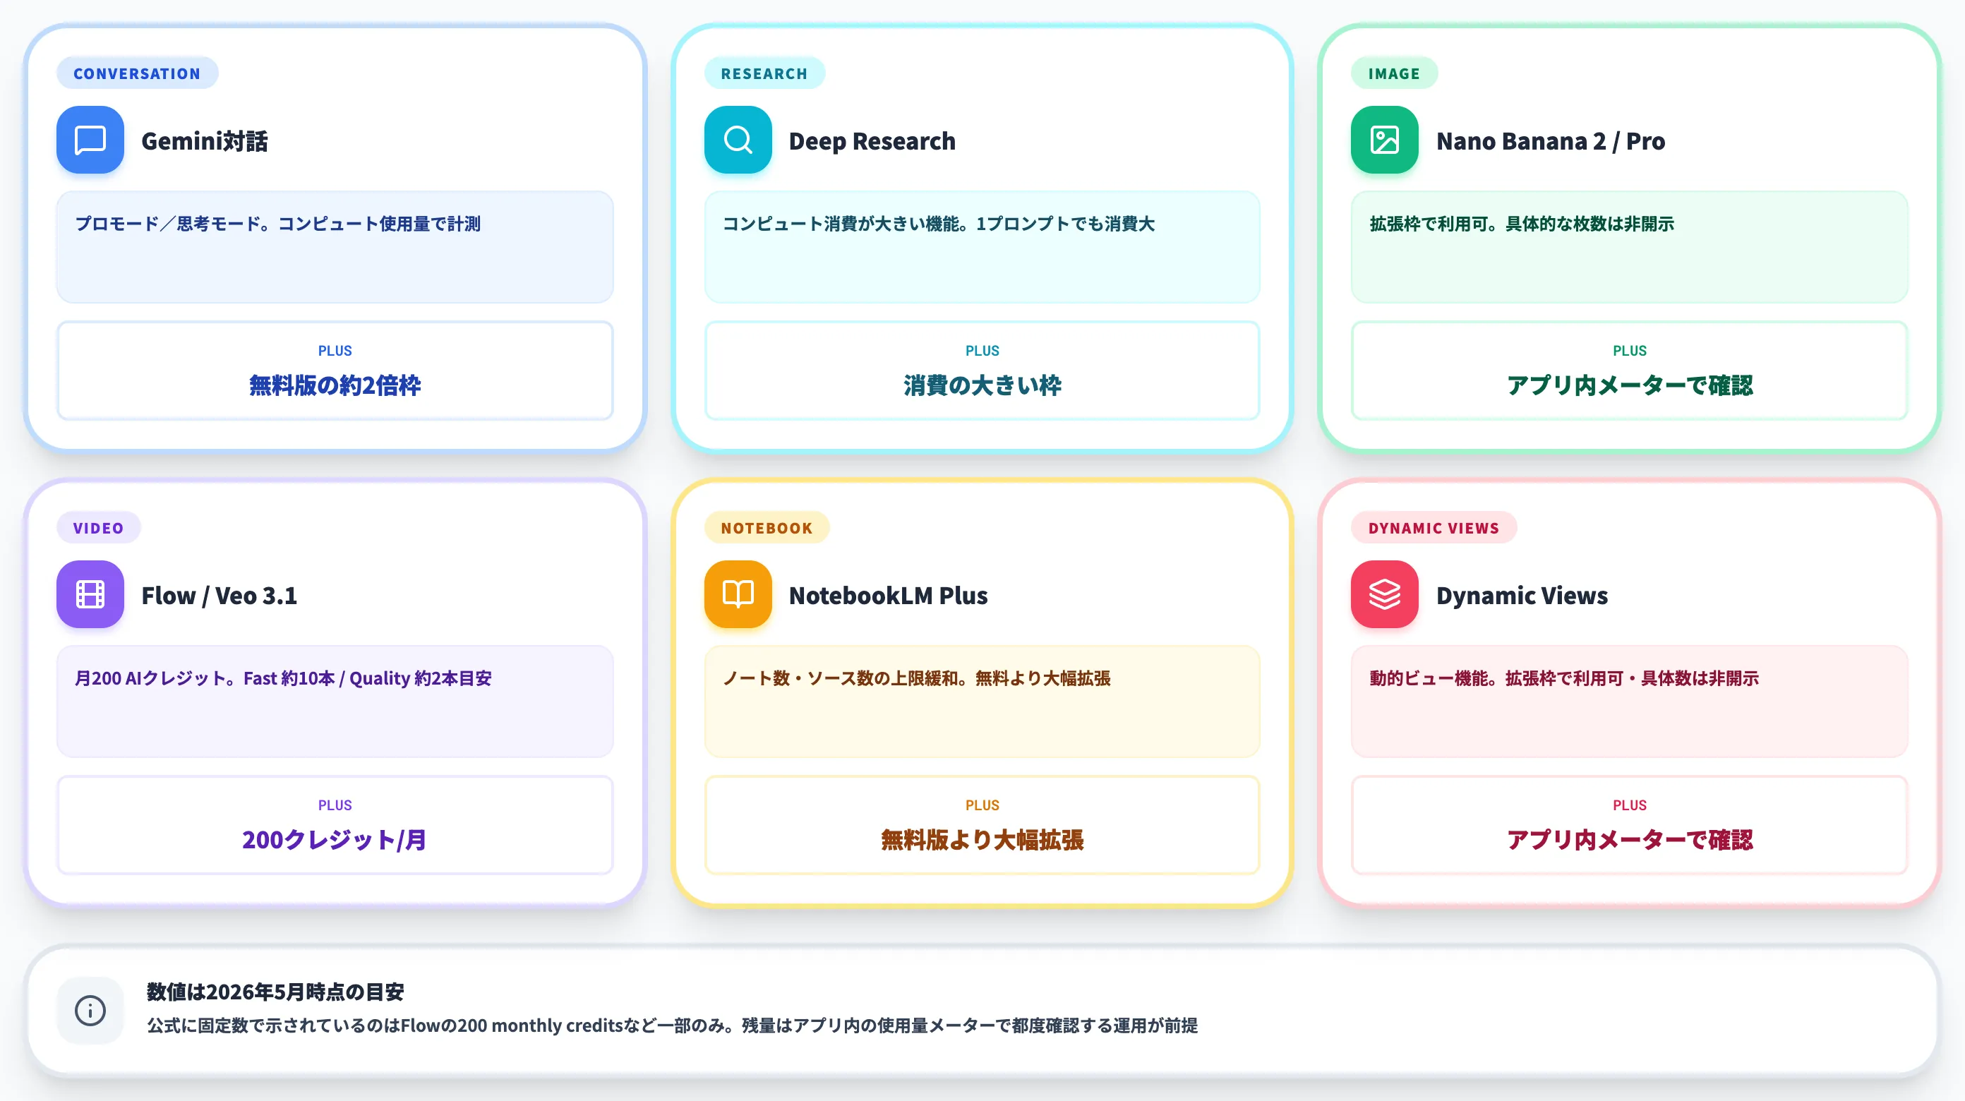Click the green image icon for Nano Banana
Screen dimensions: 1965x1101
(x=1385, y=140)
